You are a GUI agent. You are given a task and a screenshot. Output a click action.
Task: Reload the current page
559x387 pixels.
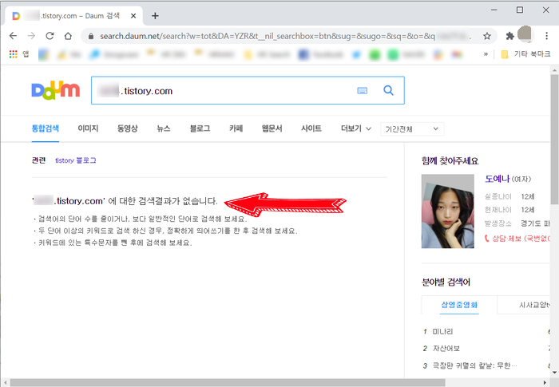[x=50, y=36]
